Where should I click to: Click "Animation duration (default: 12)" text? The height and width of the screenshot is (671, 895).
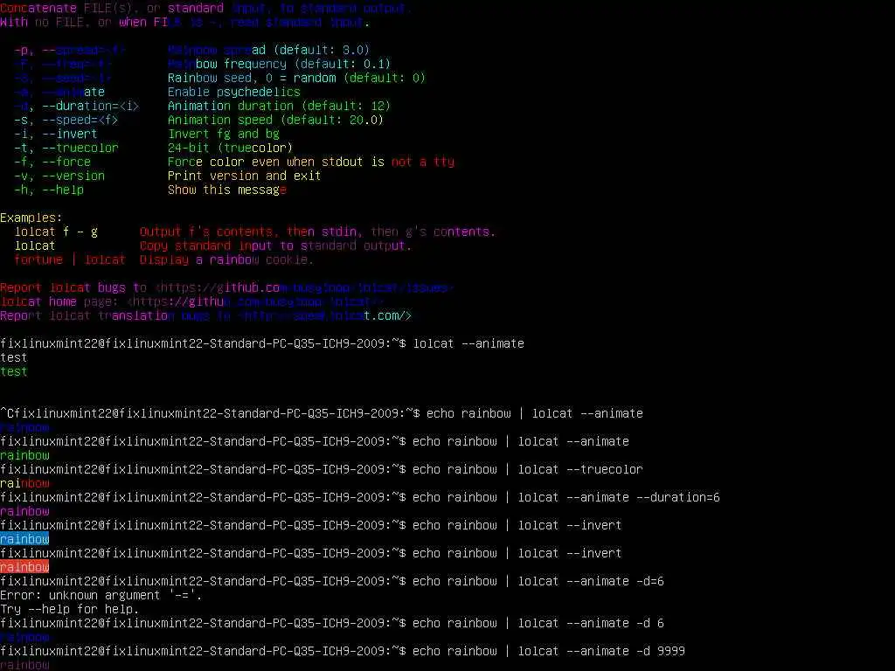coord(279,106)
